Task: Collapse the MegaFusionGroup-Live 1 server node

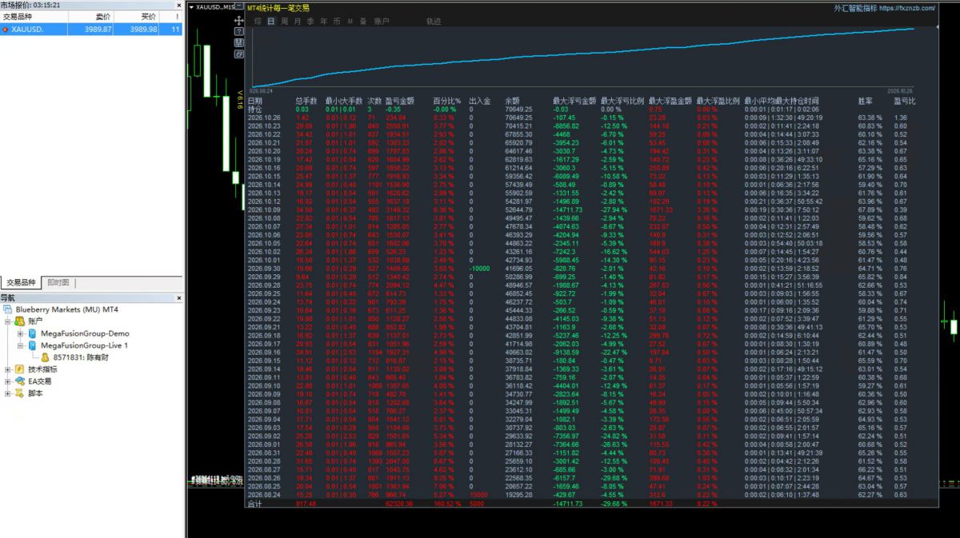Action: point(21,345)
